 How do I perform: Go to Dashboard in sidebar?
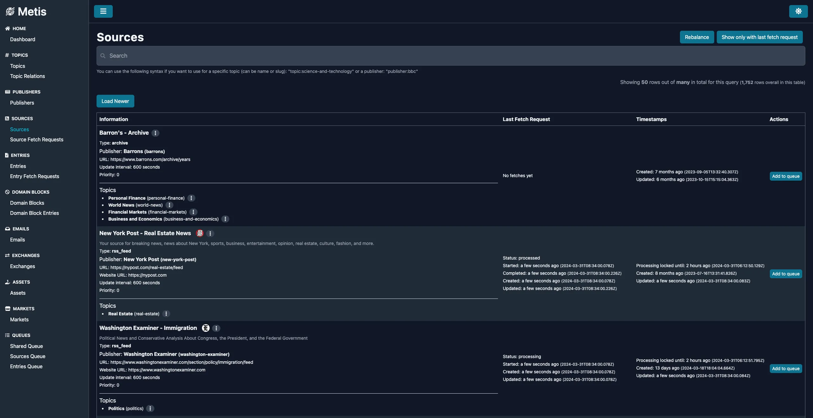coord(23,39)
